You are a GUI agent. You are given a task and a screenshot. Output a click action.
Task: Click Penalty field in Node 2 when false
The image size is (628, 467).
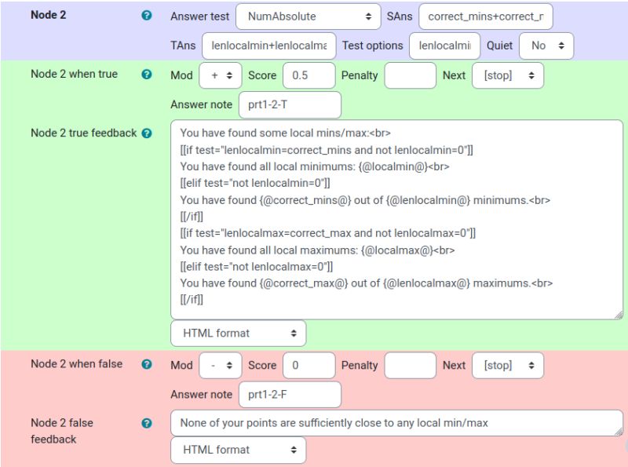click(410, 365)
